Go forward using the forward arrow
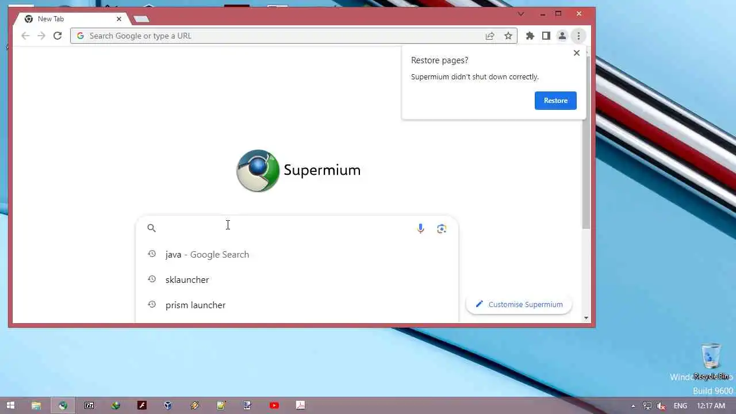Viewport: 736px width, 414px height. click(x=41, y=36)
